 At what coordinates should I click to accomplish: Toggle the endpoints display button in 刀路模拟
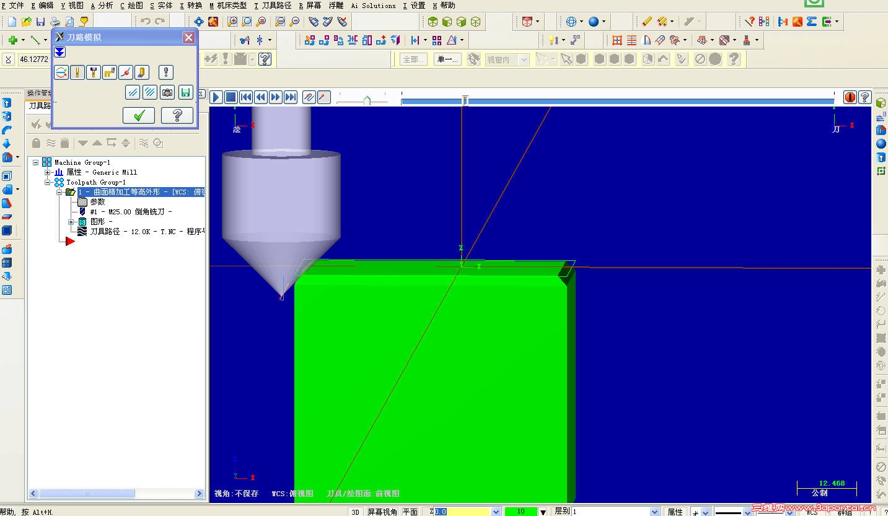click(x=125, y=72)
